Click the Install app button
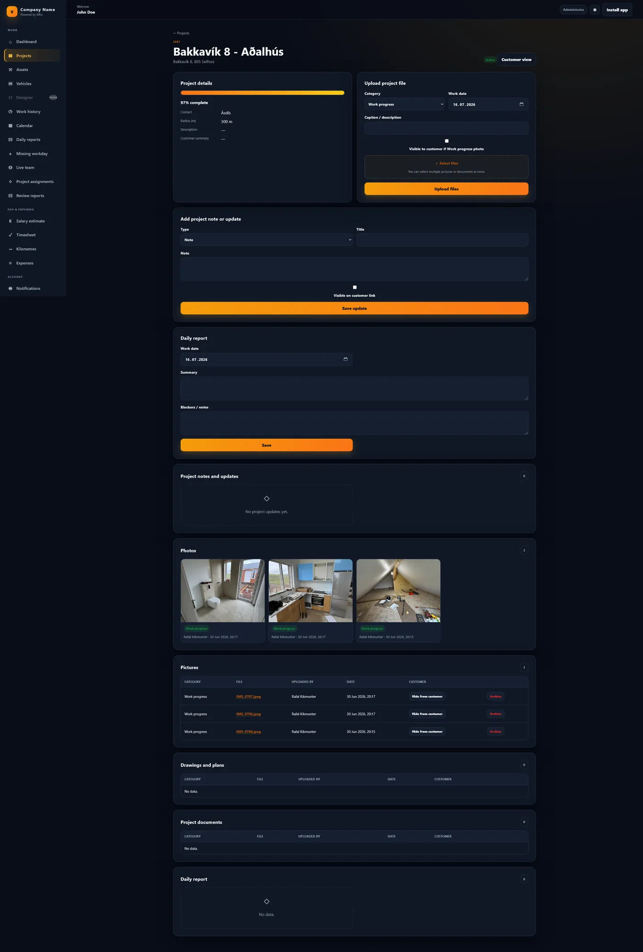 (617, 10)
